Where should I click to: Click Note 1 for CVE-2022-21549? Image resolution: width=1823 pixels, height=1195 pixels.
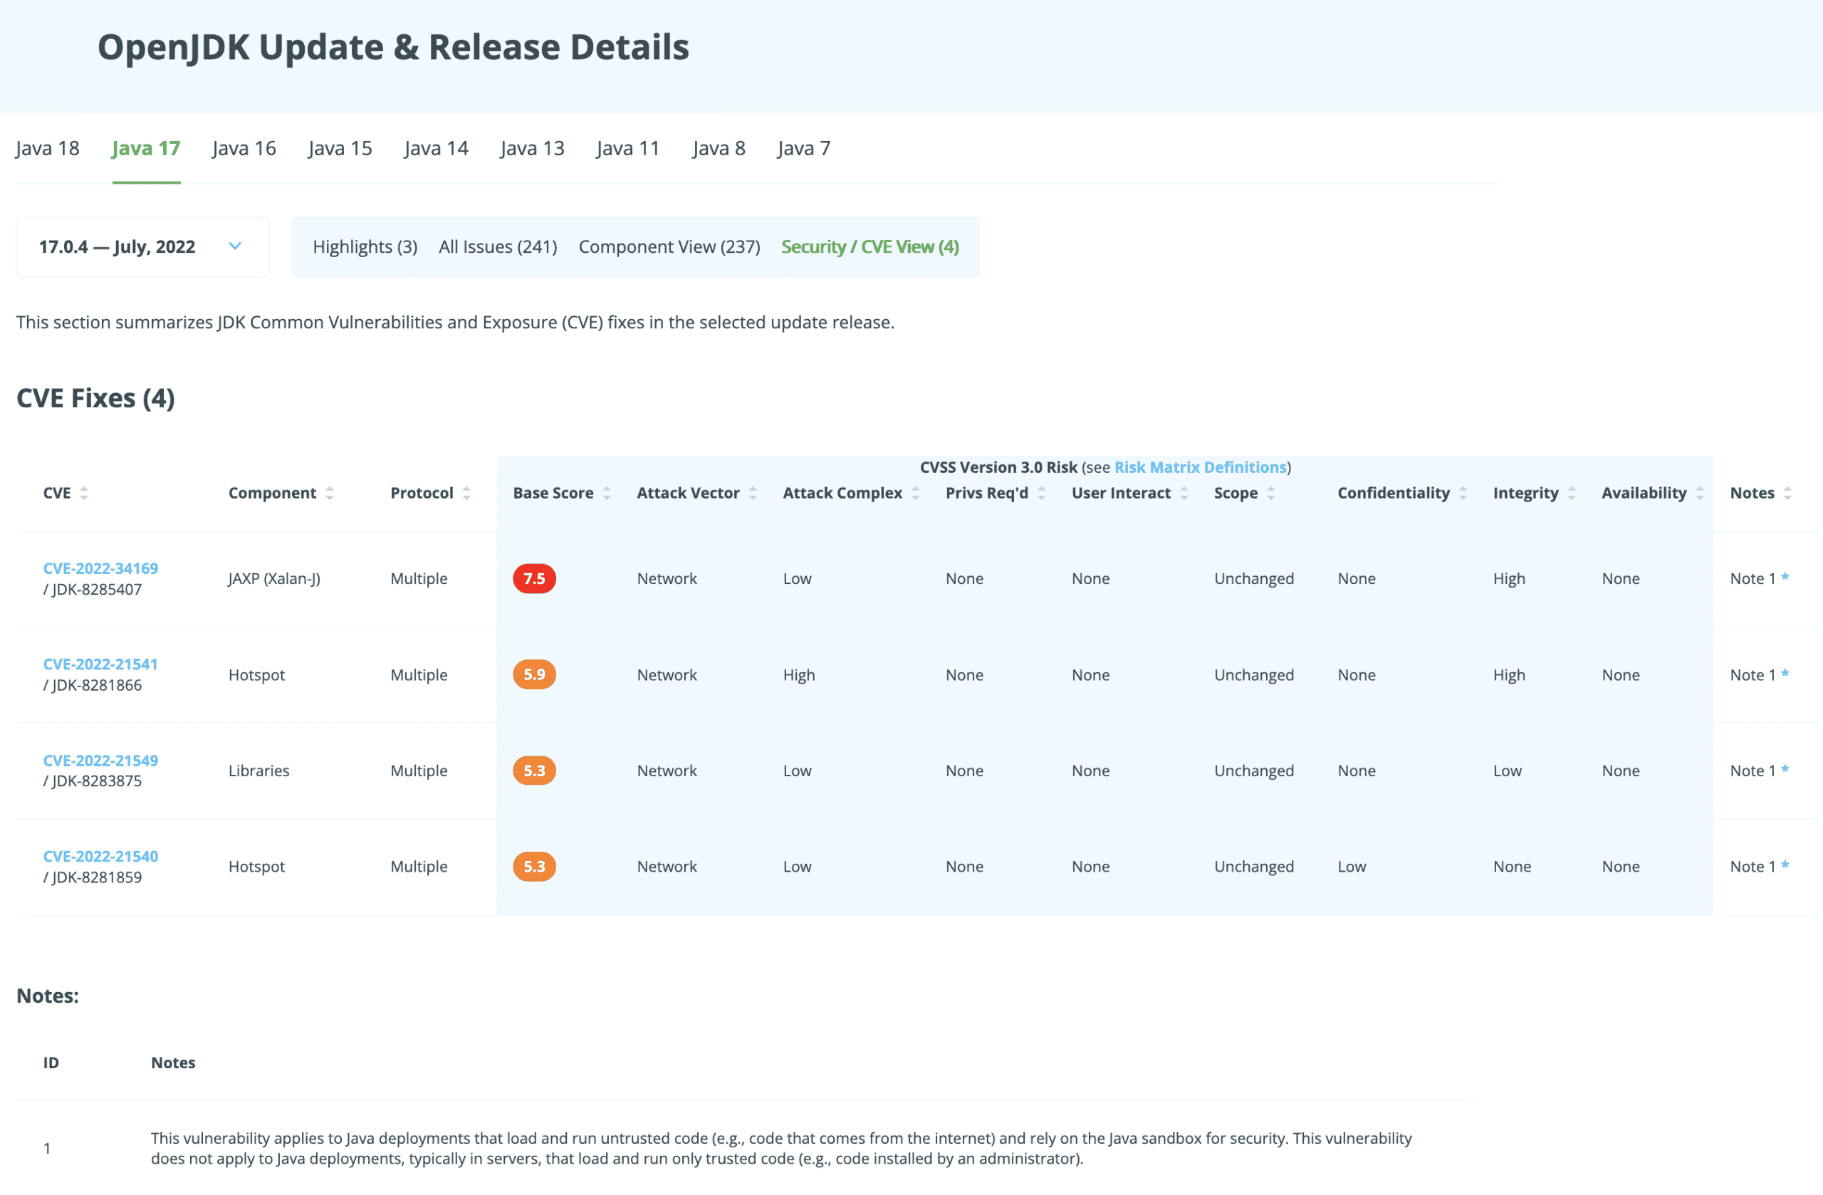tap(1760, 771)
